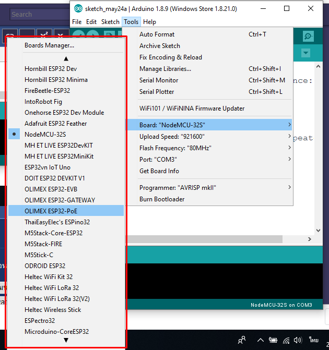Open the Sketch menu
The width and height of the screenshot is (329, 350).
click(x=110, y=22)
